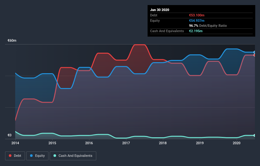Viewport: 260px width, 166px height.
Task: Click the €60m axis label
Action: click(12, 40)
